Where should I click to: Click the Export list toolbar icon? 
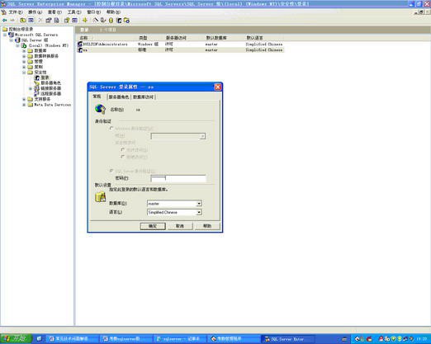coord(56,21)
